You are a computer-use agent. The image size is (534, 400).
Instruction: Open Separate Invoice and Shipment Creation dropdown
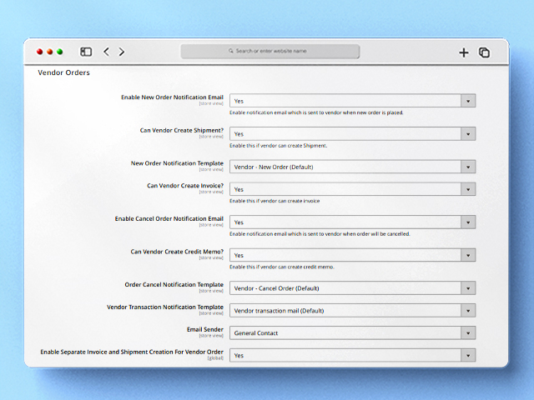[x=352, y=355]
